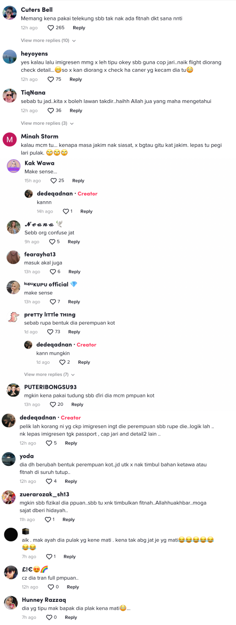
Task: Reply to dedeqadnan's 'kannn' comment
Action: [86, 211]
